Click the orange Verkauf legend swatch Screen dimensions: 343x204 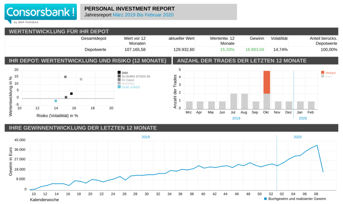pos(323,73)
